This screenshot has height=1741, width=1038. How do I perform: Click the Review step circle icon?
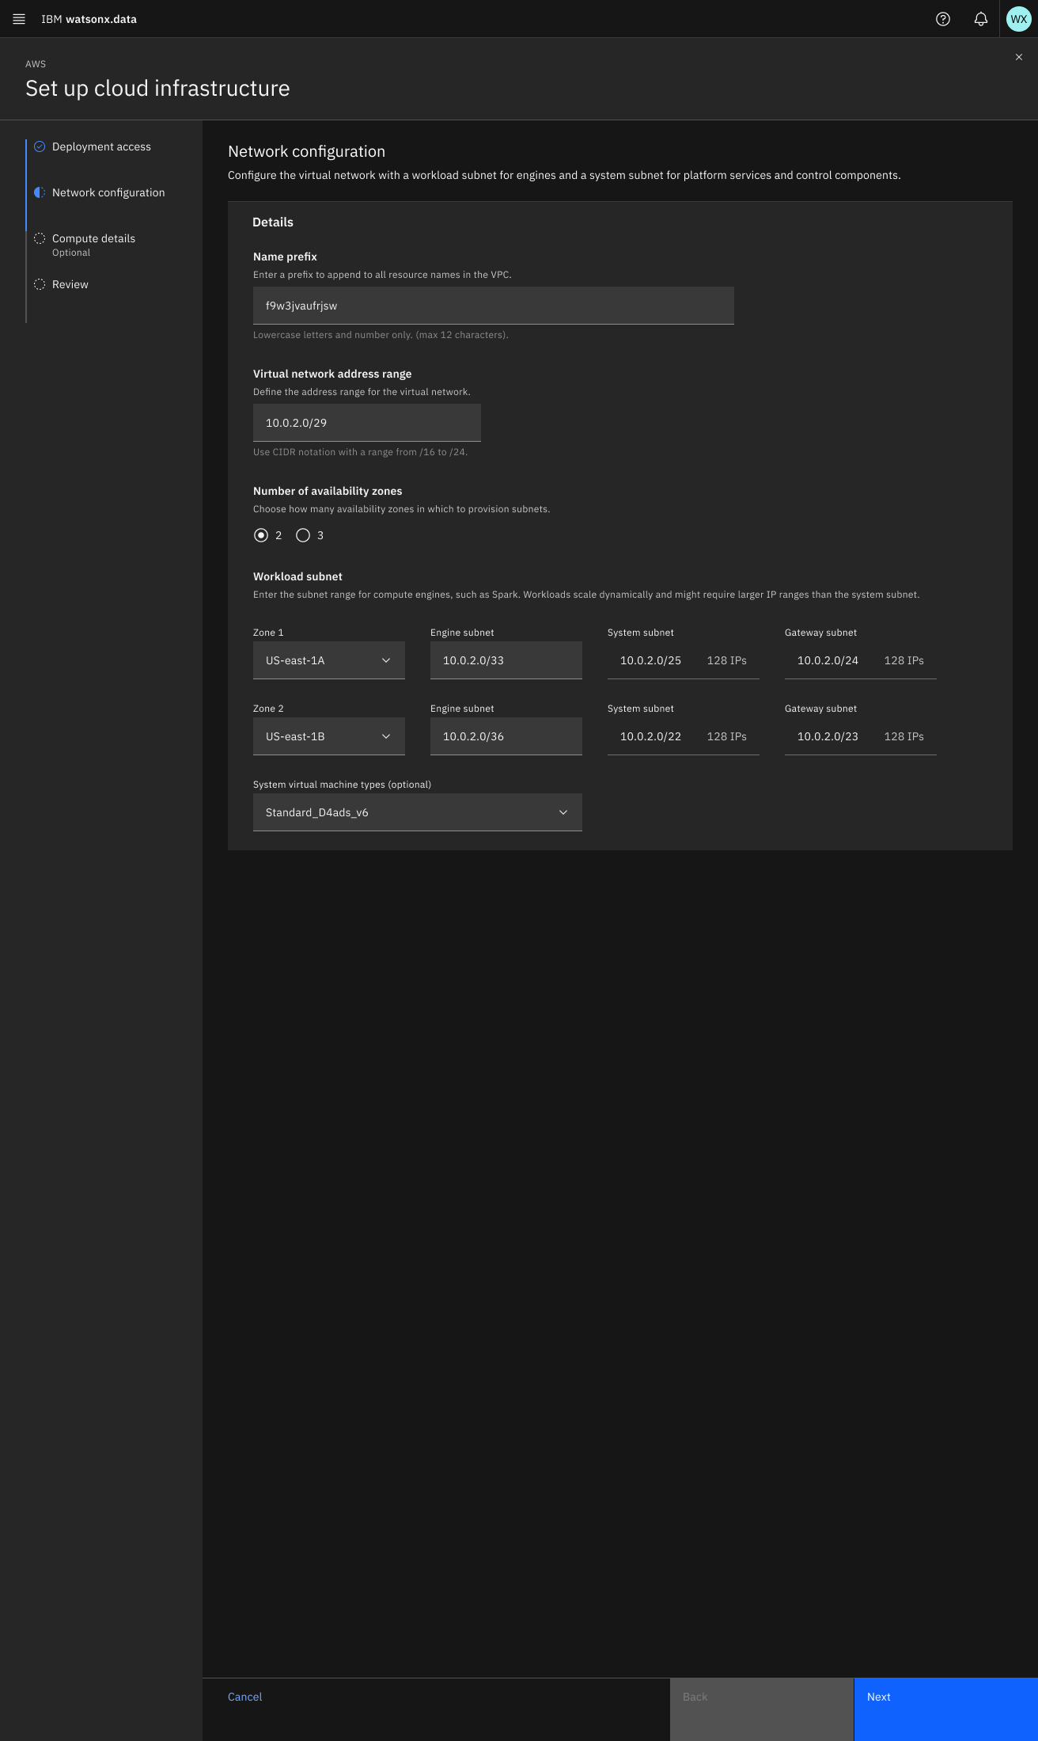click(x=40, y=284)
